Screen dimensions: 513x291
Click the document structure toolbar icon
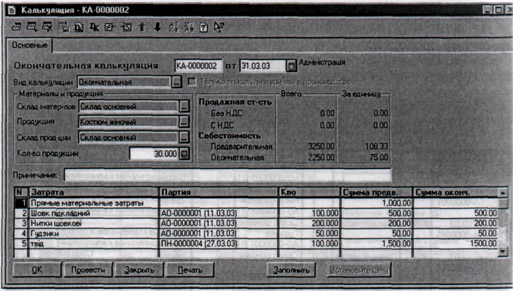click(x=109, y=27)
